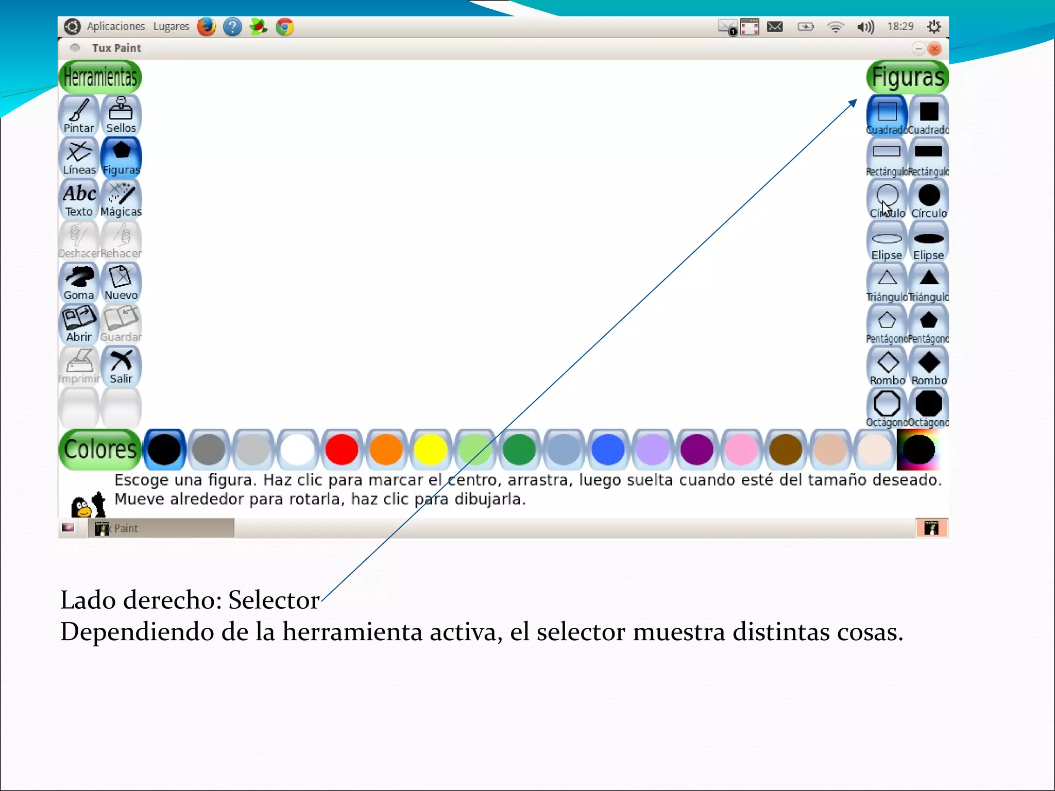The height and width of the screenshot is (791, 1055).
Task: Select the pink color swatch
Action: point(741,450)
